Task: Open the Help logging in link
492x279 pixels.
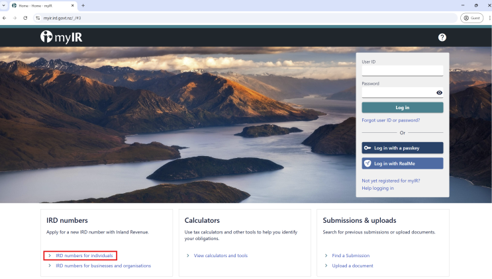Action: pyautogui.click(x=377, y=188)
